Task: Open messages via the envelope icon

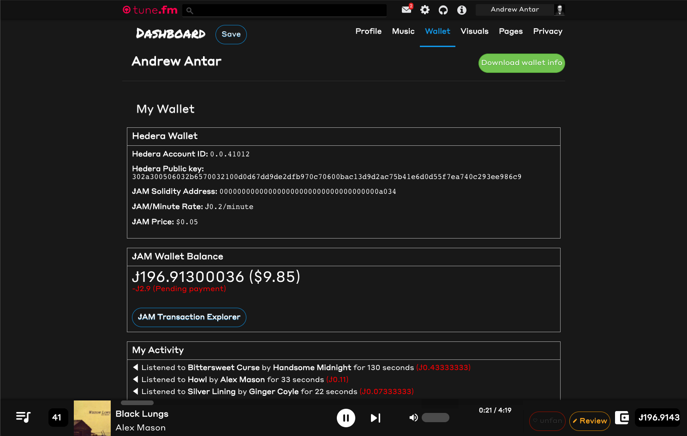Action: click(x=406, y=10)
